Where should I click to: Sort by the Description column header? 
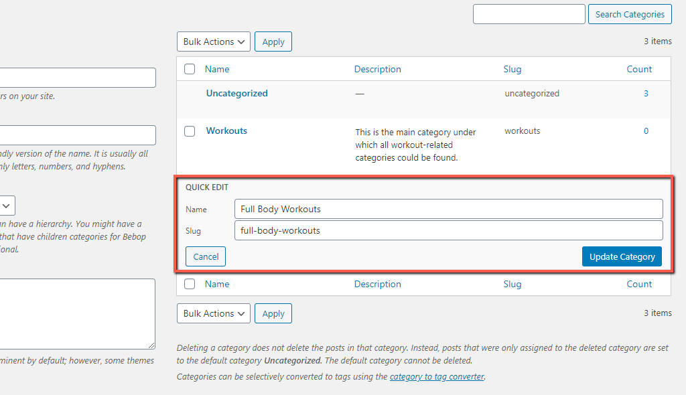[x=378, y=69]
